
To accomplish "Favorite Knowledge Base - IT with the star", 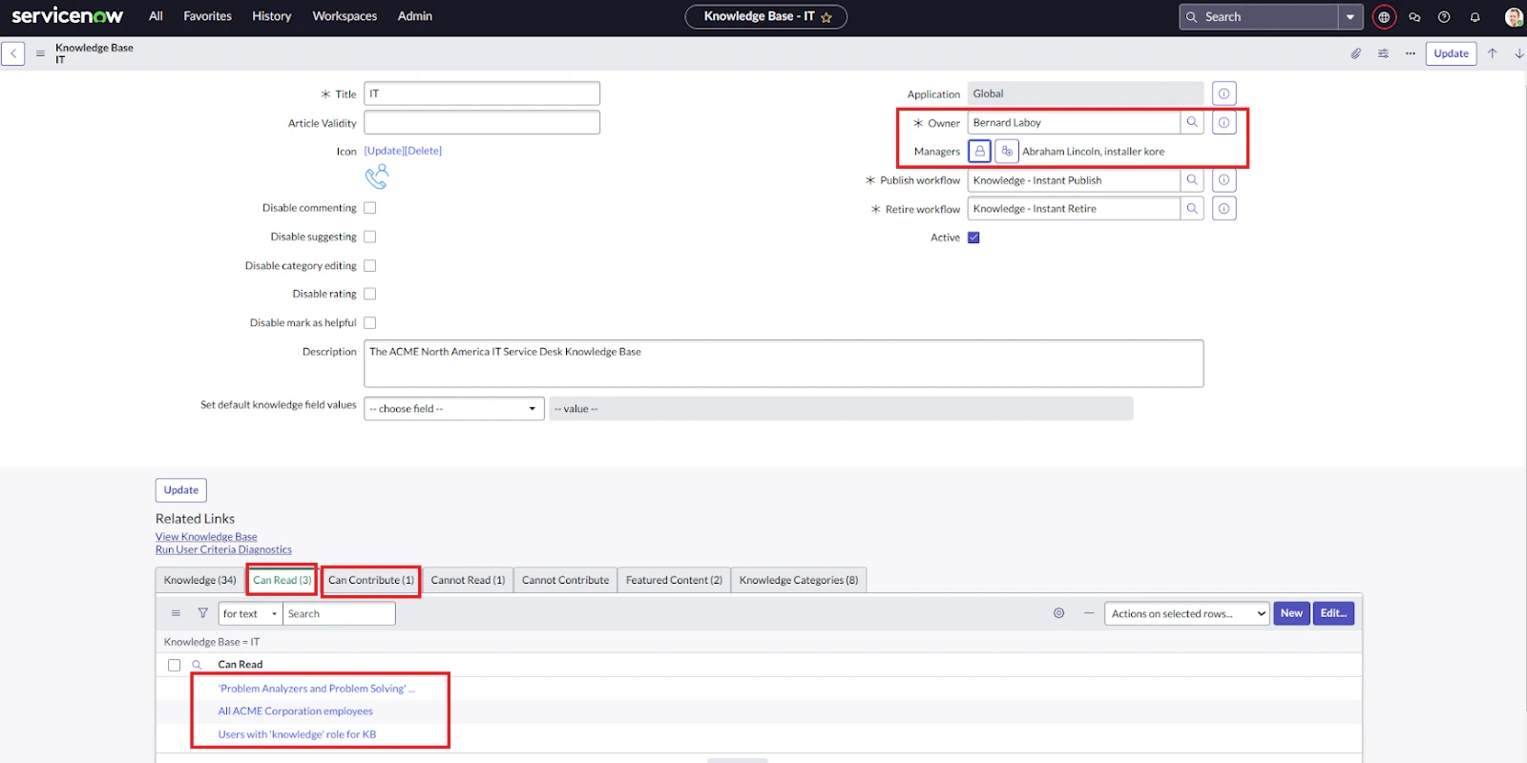I will click(x=826, y=17).
